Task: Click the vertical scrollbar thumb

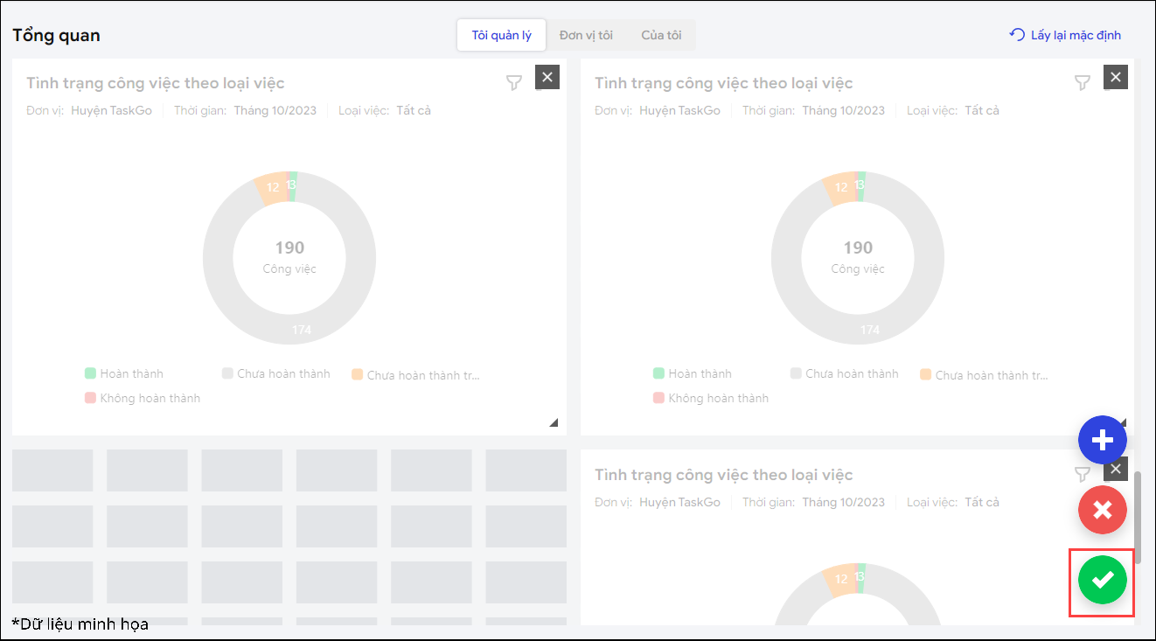Action: click(x=1138, y=518)
